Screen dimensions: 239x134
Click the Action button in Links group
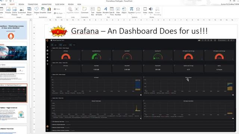pyautogui.click(x=77, y=11)
